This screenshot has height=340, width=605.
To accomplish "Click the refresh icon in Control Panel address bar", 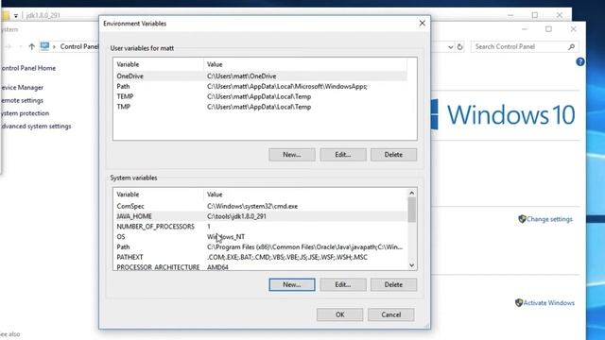I will pyautogui.click(x=460, y=46).
